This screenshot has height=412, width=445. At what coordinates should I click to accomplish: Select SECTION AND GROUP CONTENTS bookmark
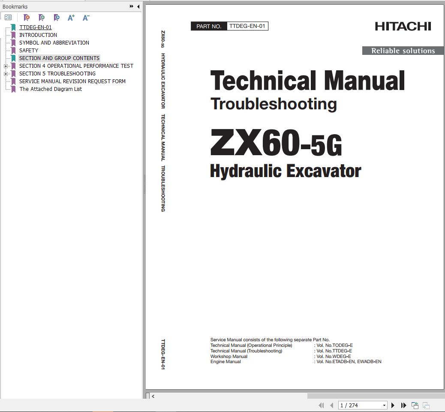pos(59,58)
